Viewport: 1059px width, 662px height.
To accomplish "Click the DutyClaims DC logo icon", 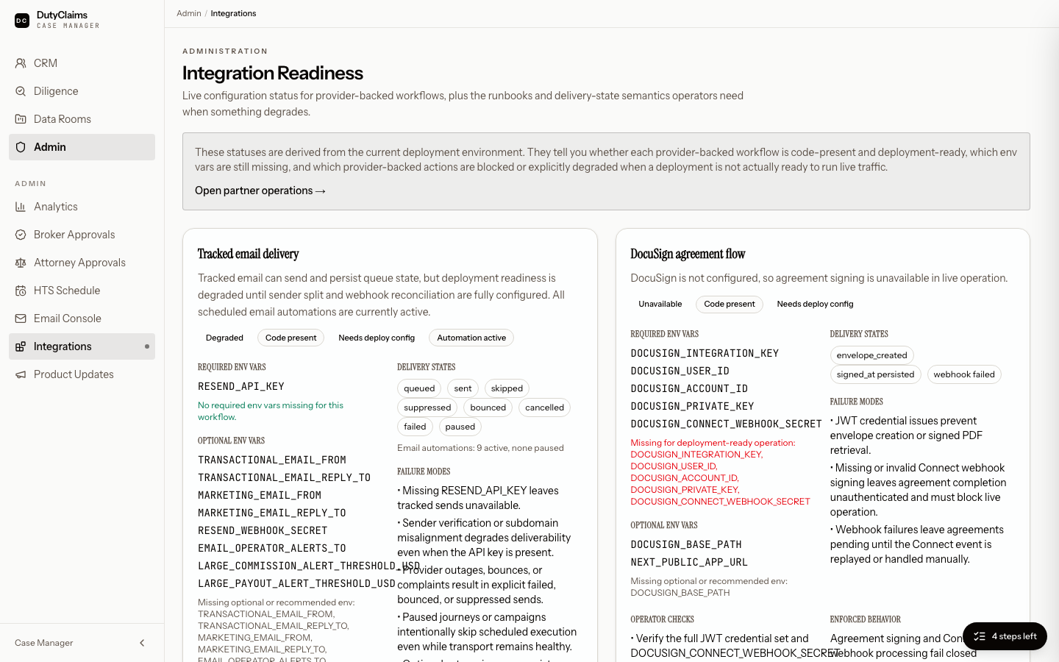I will [22, 21].
